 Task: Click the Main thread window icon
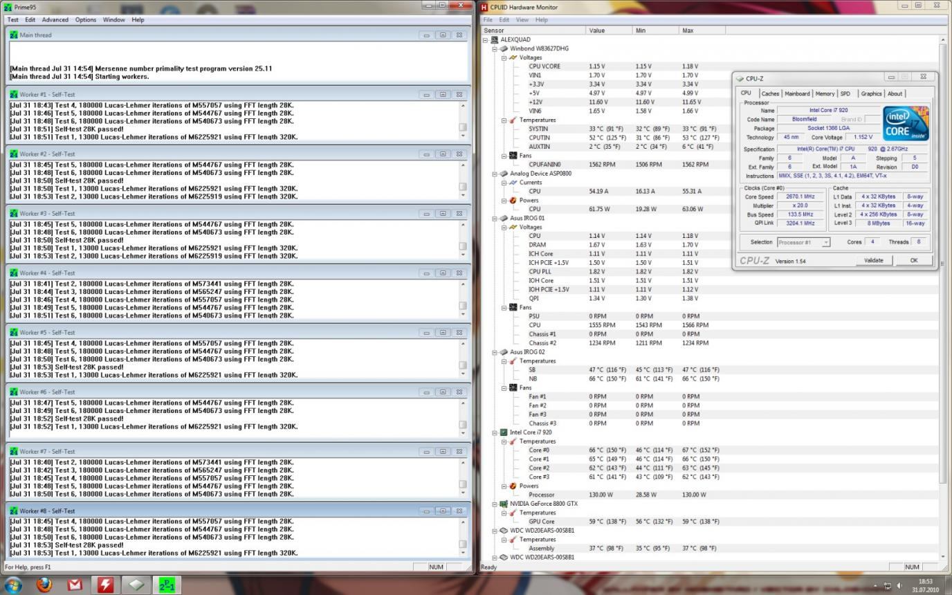[x=14, y=35]
